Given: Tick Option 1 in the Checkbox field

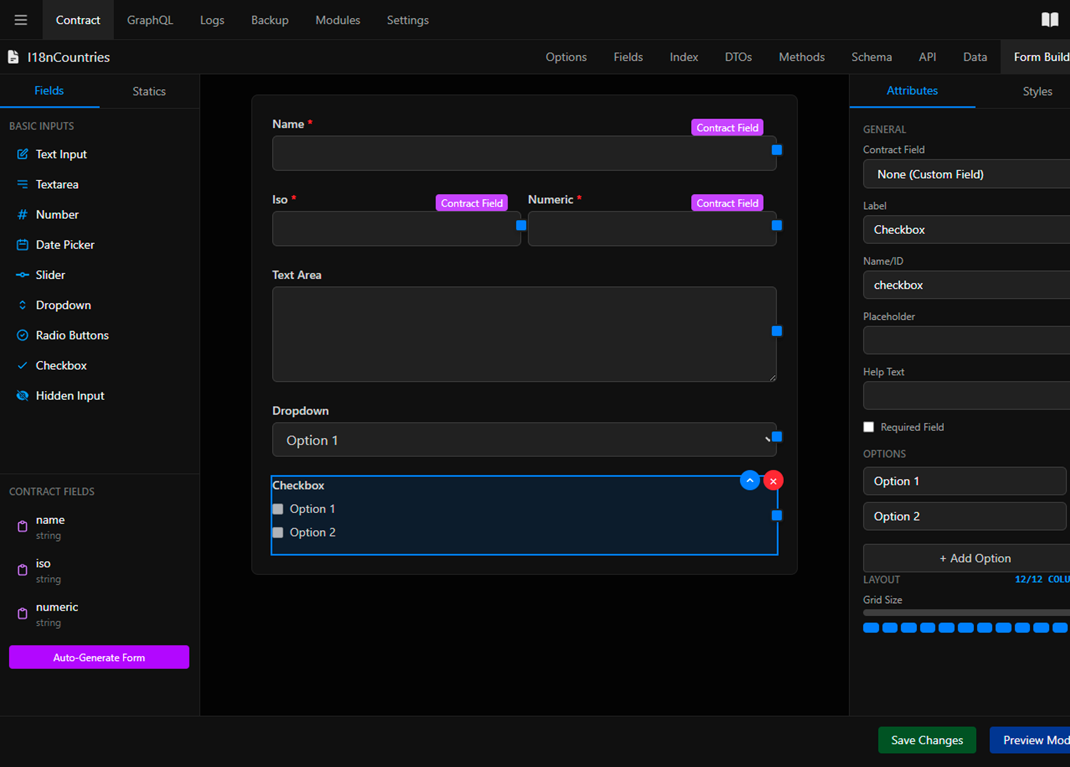Looking at the screenshot, I should (278, 509).
